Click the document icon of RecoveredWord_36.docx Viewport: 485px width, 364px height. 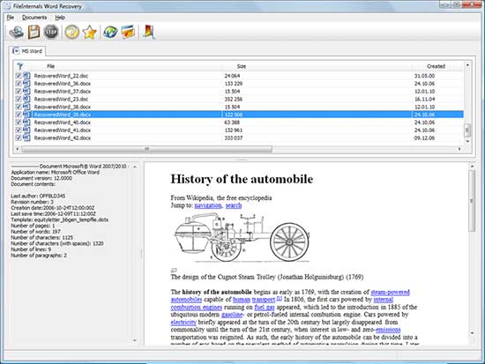pos(26,83)
